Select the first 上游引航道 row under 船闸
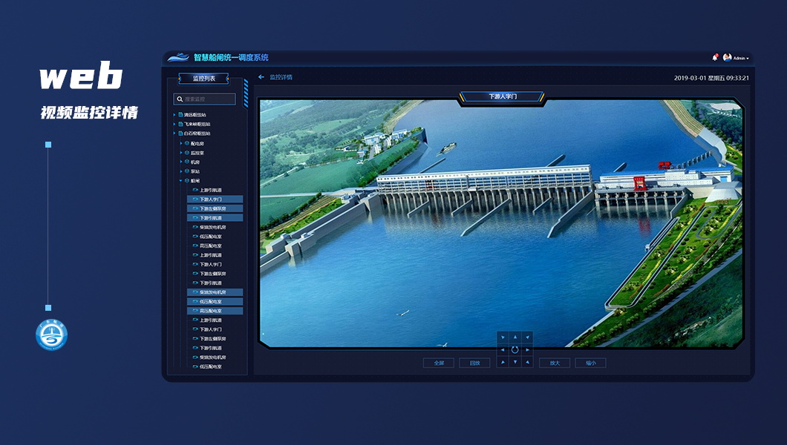Screen dimensions: 787x445 pyautogui.click(x=215, y=190)
